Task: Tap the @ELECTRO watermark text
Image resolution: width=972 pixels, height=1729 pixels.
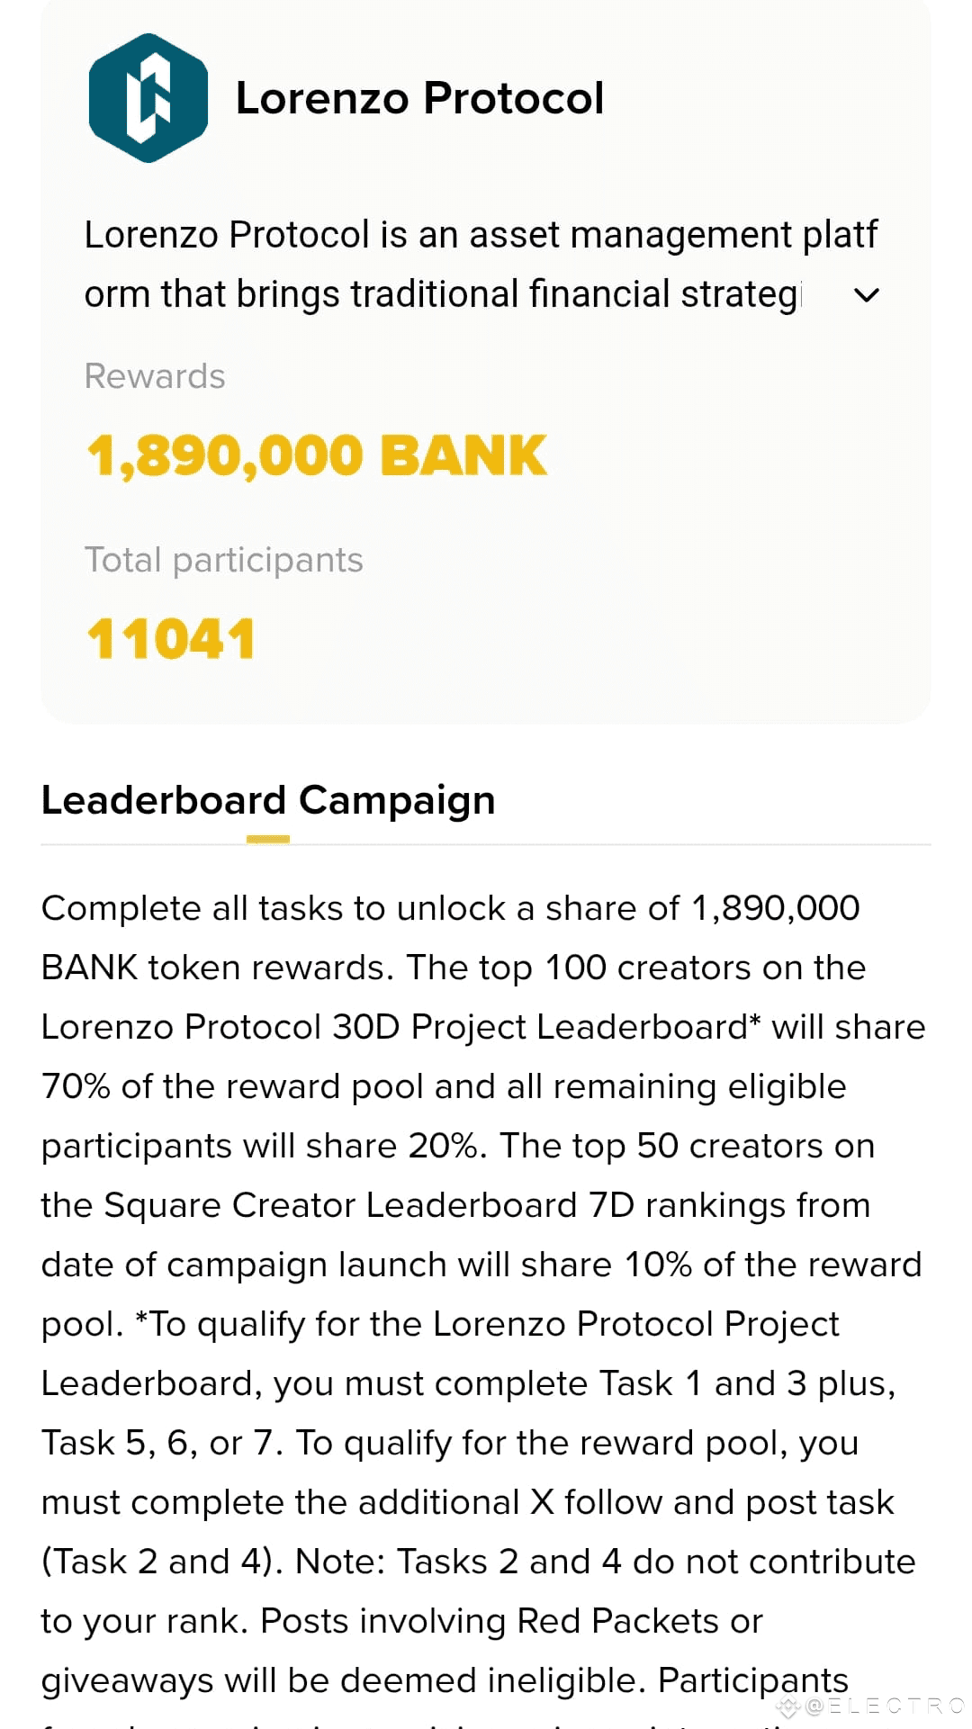Action: 886,1706
